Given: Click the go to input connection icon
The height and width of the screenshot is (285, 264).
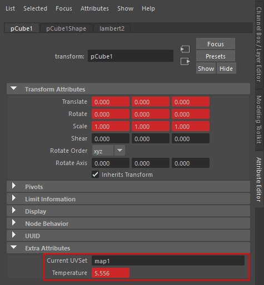Looking at the screenshot, I should 185,49.
